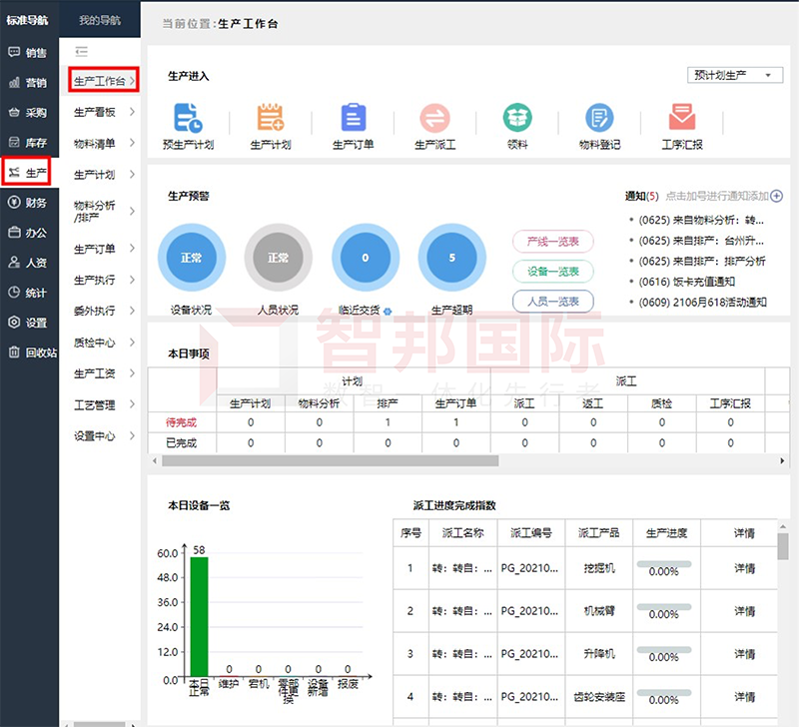
Task: Select the 物料登记 material registration icon
Action: [x=599, y=120]
